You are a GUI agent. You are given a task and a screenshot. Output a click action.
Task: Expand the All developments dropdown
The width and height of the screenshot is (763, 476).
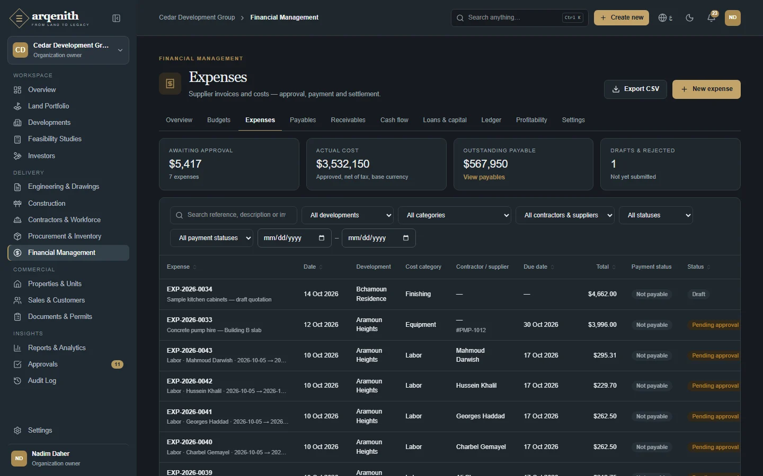click(x=348, y=215)
